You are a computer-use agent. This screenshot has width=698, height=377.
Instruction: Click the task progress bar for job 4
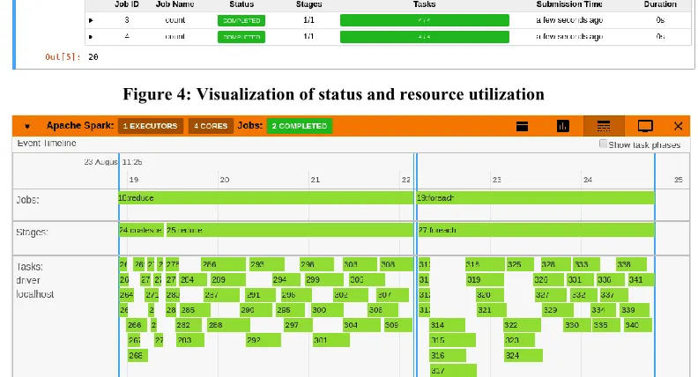424,37
